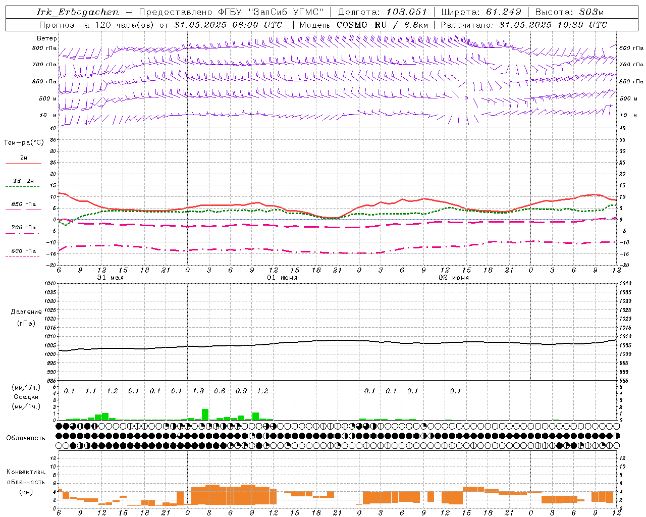The width and height of the screenshot is (646, 517).
Task: Click the precipitation value 1.8
Action: (198, 391)
